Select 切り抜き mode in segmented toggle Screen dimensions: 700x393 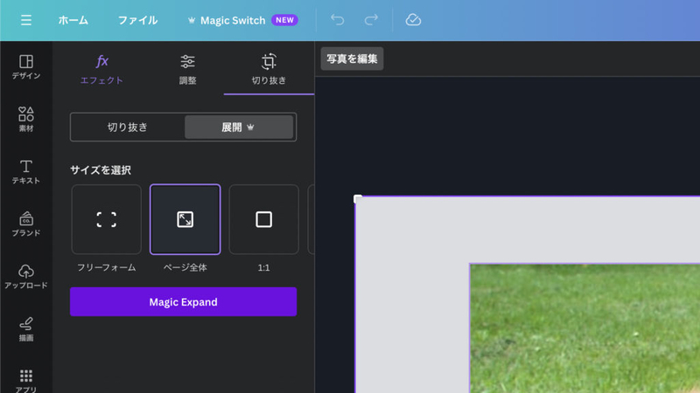point(127,127)
